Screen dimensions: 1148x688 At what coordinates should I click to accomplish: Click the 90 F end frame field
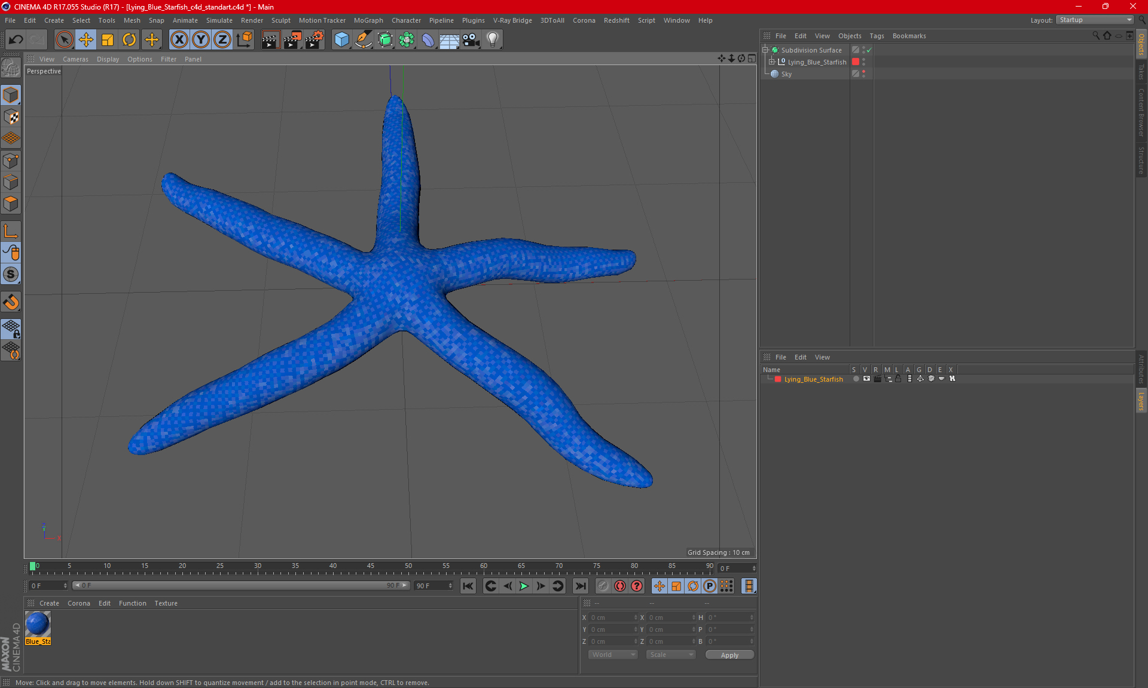[433, 586]
